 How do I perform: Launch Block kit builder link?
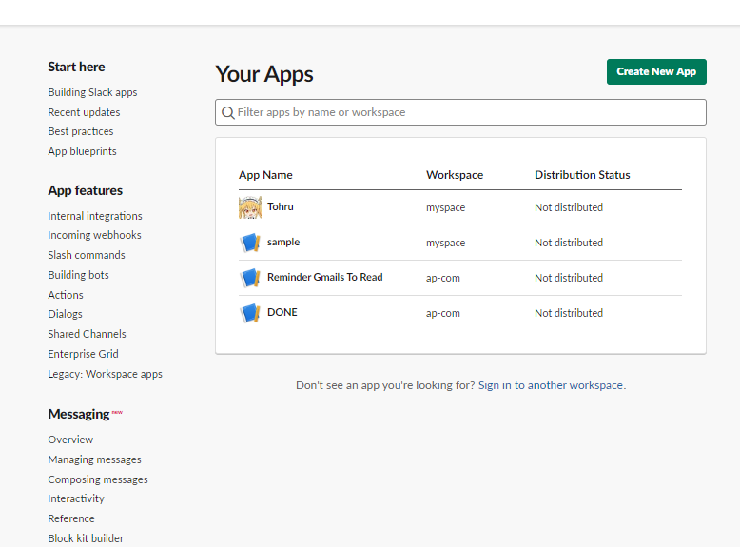[x=86, y=538]
